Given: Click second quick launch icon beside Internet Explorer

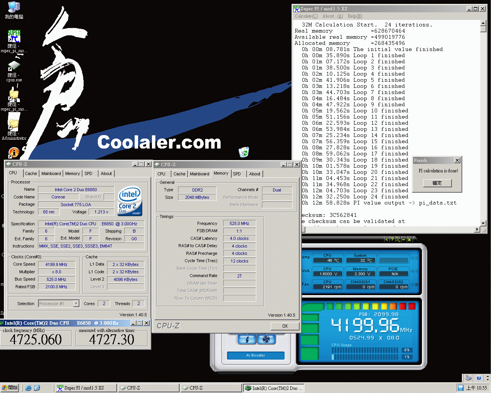Looking at the screenshot, I should click(x=37, y=388).
